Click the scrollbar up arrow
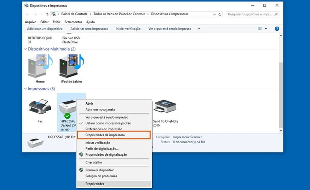310x190 pixels. tap(280, 36)
